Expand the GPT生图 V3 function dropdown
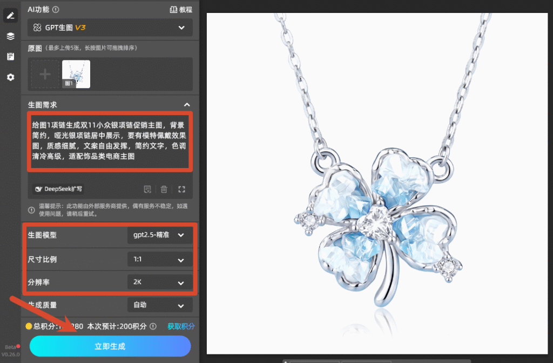The width and height of the screenshot is (553, 363). point(110,28)
